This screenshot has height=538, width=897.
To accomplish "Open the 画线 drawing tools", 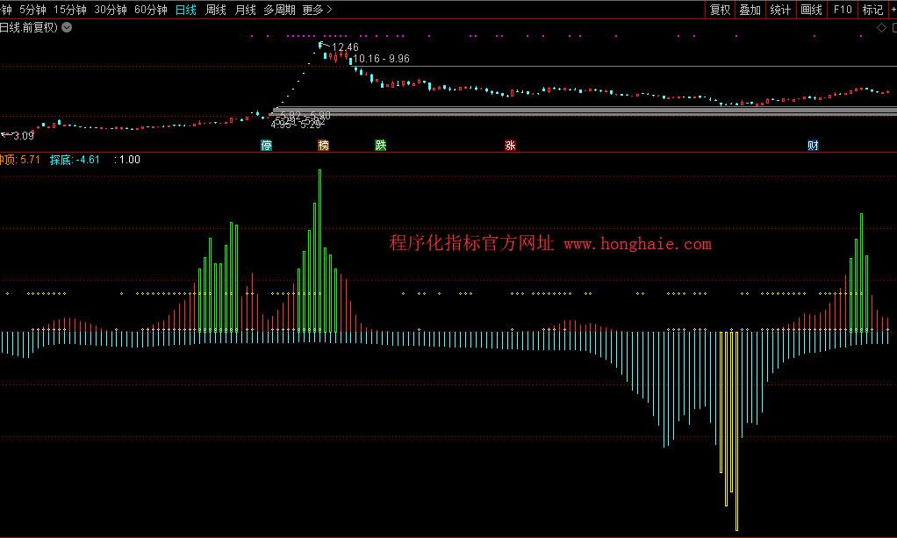I will click(x=811, y=10).
